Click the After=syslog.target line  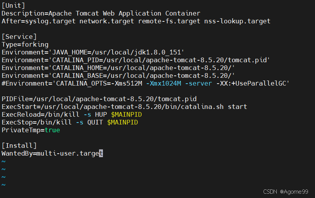136,21
